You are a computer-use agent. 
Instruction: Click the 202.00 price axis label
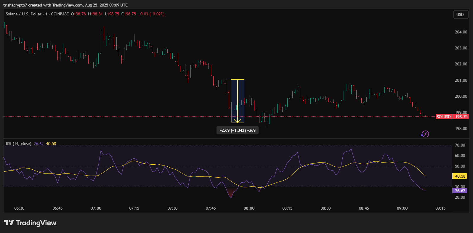(461, 64)
